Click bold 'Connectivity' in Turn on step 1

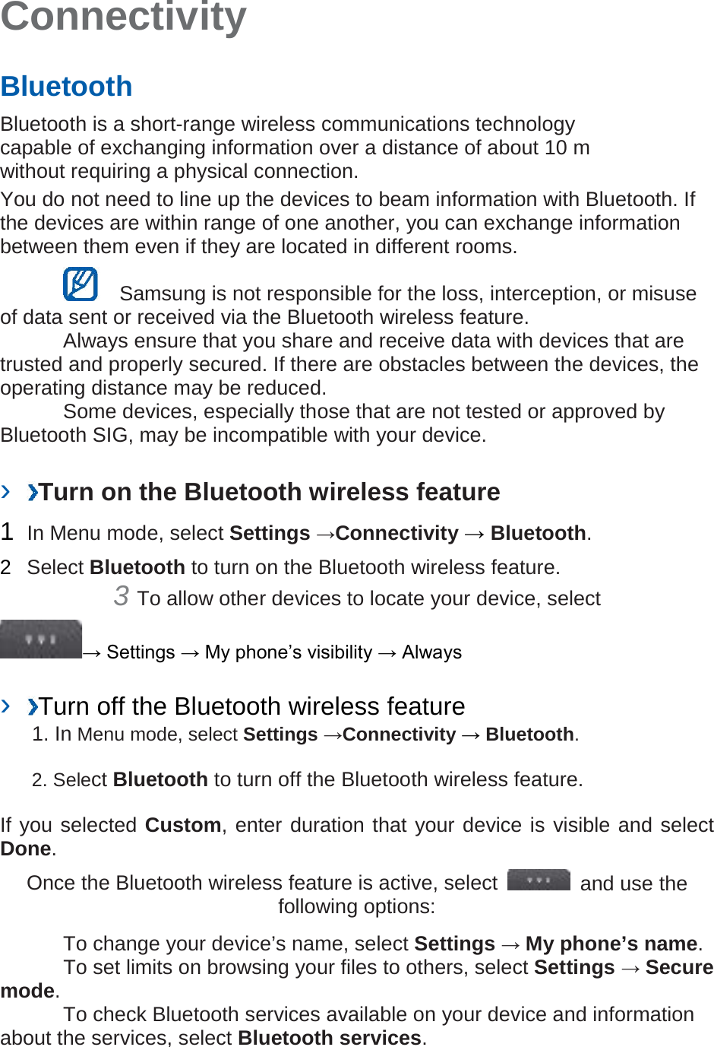[x=397, y=533]
